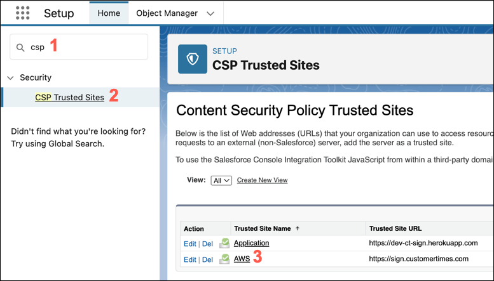
Task: Switch to the Object Manager tab
Action: pos(167,13)
